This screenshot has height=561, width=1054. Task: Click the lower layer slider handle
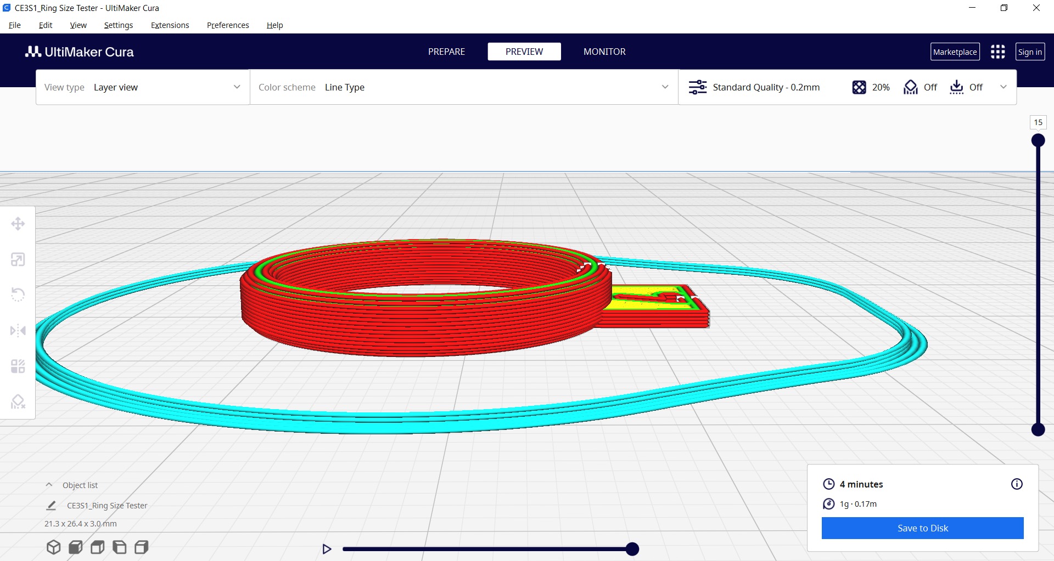point(1038,429)
